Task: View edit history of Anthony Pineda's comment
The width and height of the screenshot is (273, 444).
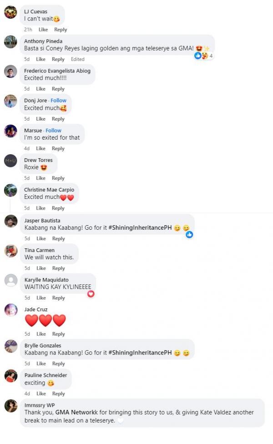Action: coord(78,59)
